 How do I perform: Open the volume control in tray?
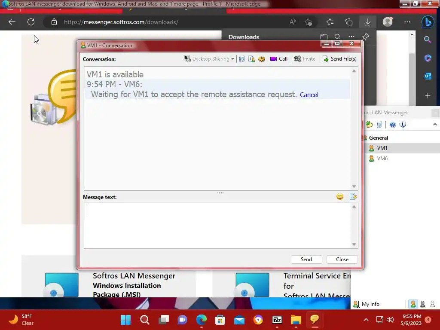(390, 320)
